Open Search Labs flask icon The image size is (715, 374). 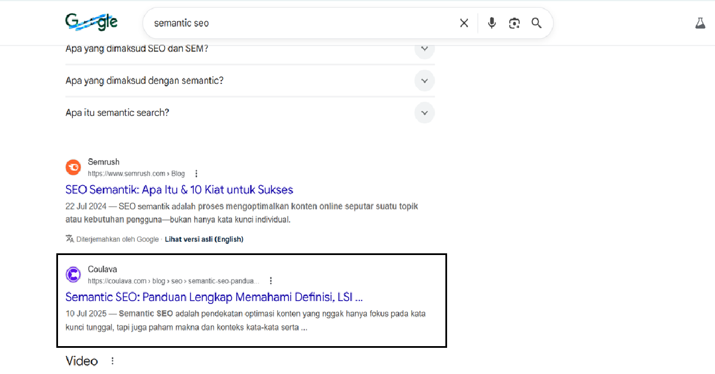point(700,23)
